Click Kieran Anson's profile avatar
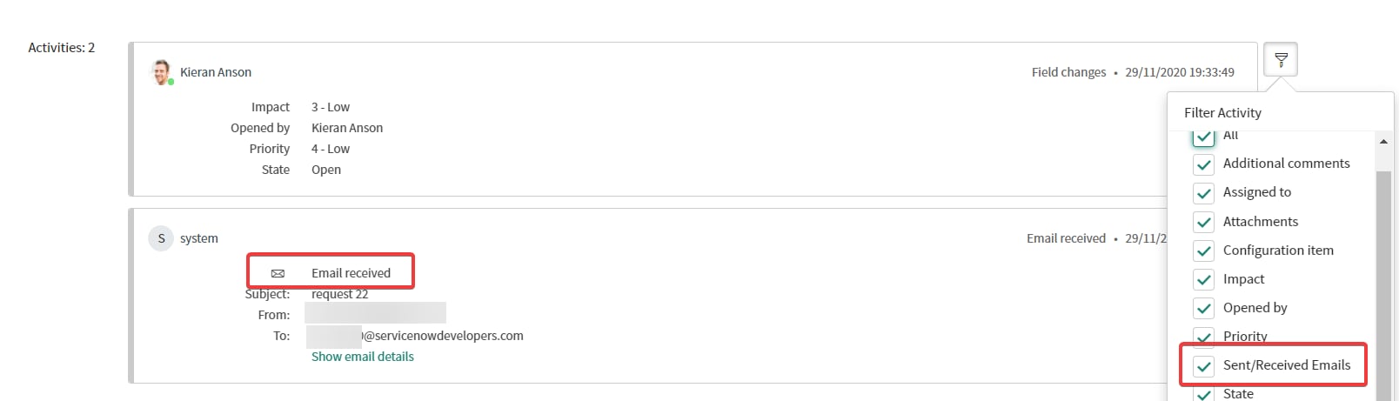The width and height of the screenshot is (1399, 401). coord(161,72)
